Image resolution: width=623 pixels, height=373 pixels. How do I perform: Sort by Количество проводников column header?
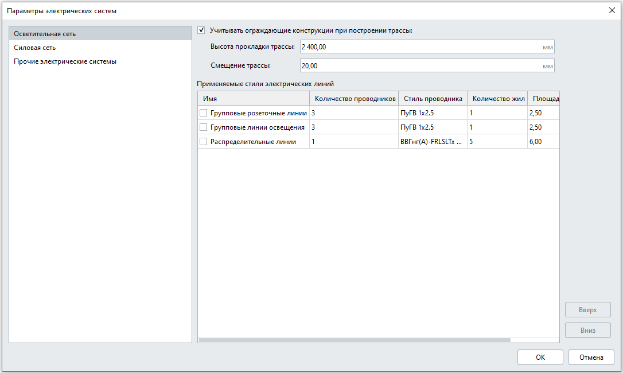[354, 99]
